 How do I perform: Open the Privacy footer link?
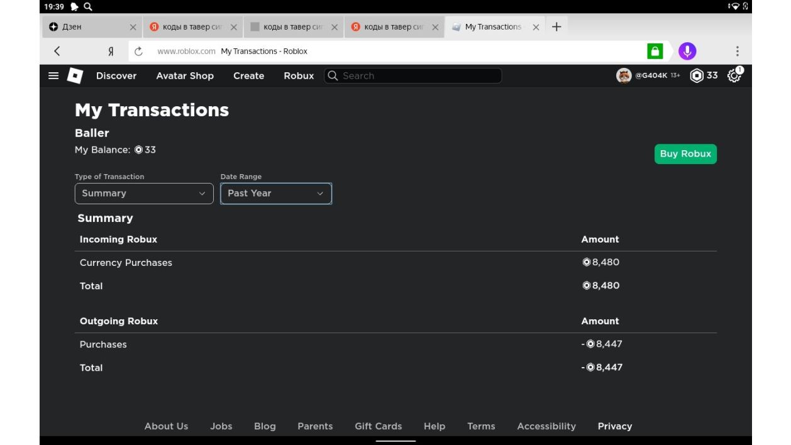(x=615, y=426)
